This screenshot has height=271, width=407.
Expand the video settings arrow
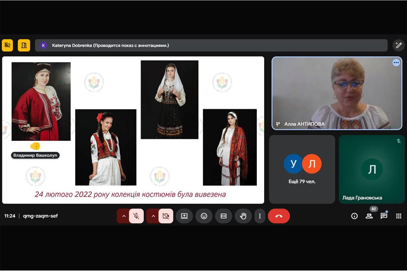[153, 216]
